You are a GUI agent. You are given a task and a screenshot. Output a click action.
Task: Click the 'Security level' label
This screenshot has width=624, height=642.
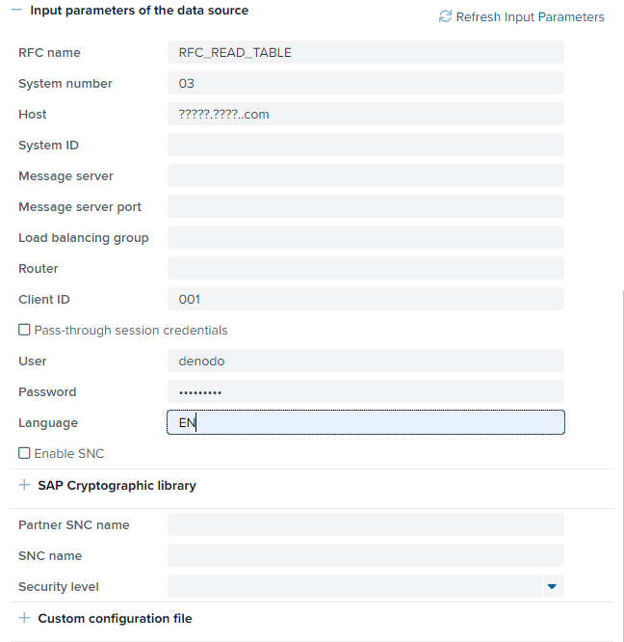(59, 587)
